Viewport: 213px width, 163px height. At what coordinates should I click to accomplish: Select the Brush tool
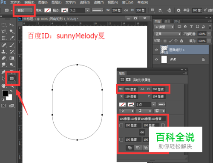click(12, 45)
